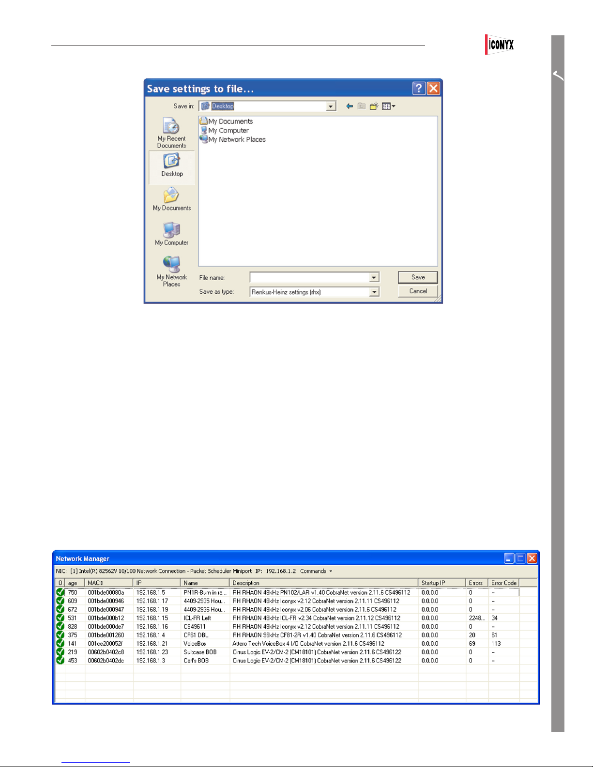Click MAC address 00602b0402dc
This screenshot has width=593, height=767.
[x=106, y=661]
